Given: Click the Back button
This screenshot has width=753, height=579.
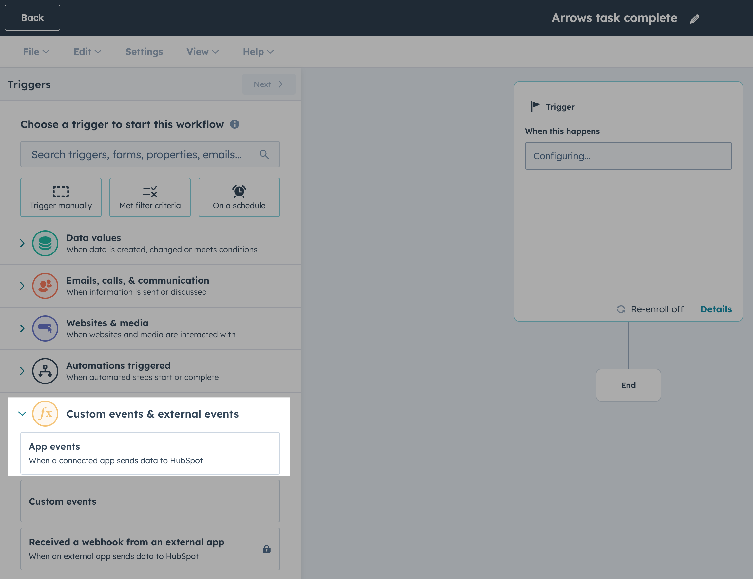Looking at the screenshot, I should [x=32, y=18].
